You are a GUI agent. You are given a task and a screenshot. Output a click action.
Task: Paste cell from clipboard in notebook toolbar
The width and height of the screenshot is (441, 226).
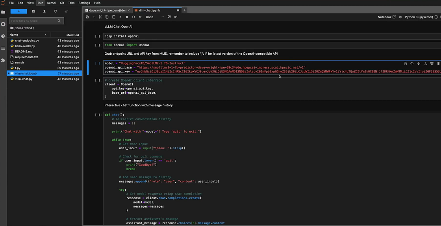point(114,17)
